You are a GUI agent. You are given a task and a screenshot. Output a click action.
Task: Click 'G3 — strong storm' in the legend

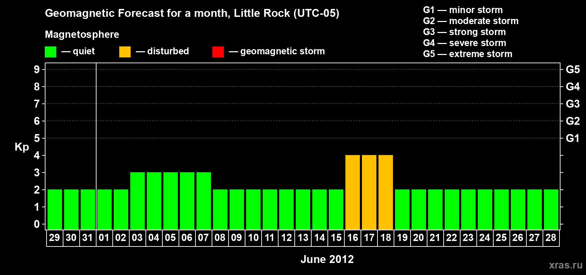tap(464, 32)
